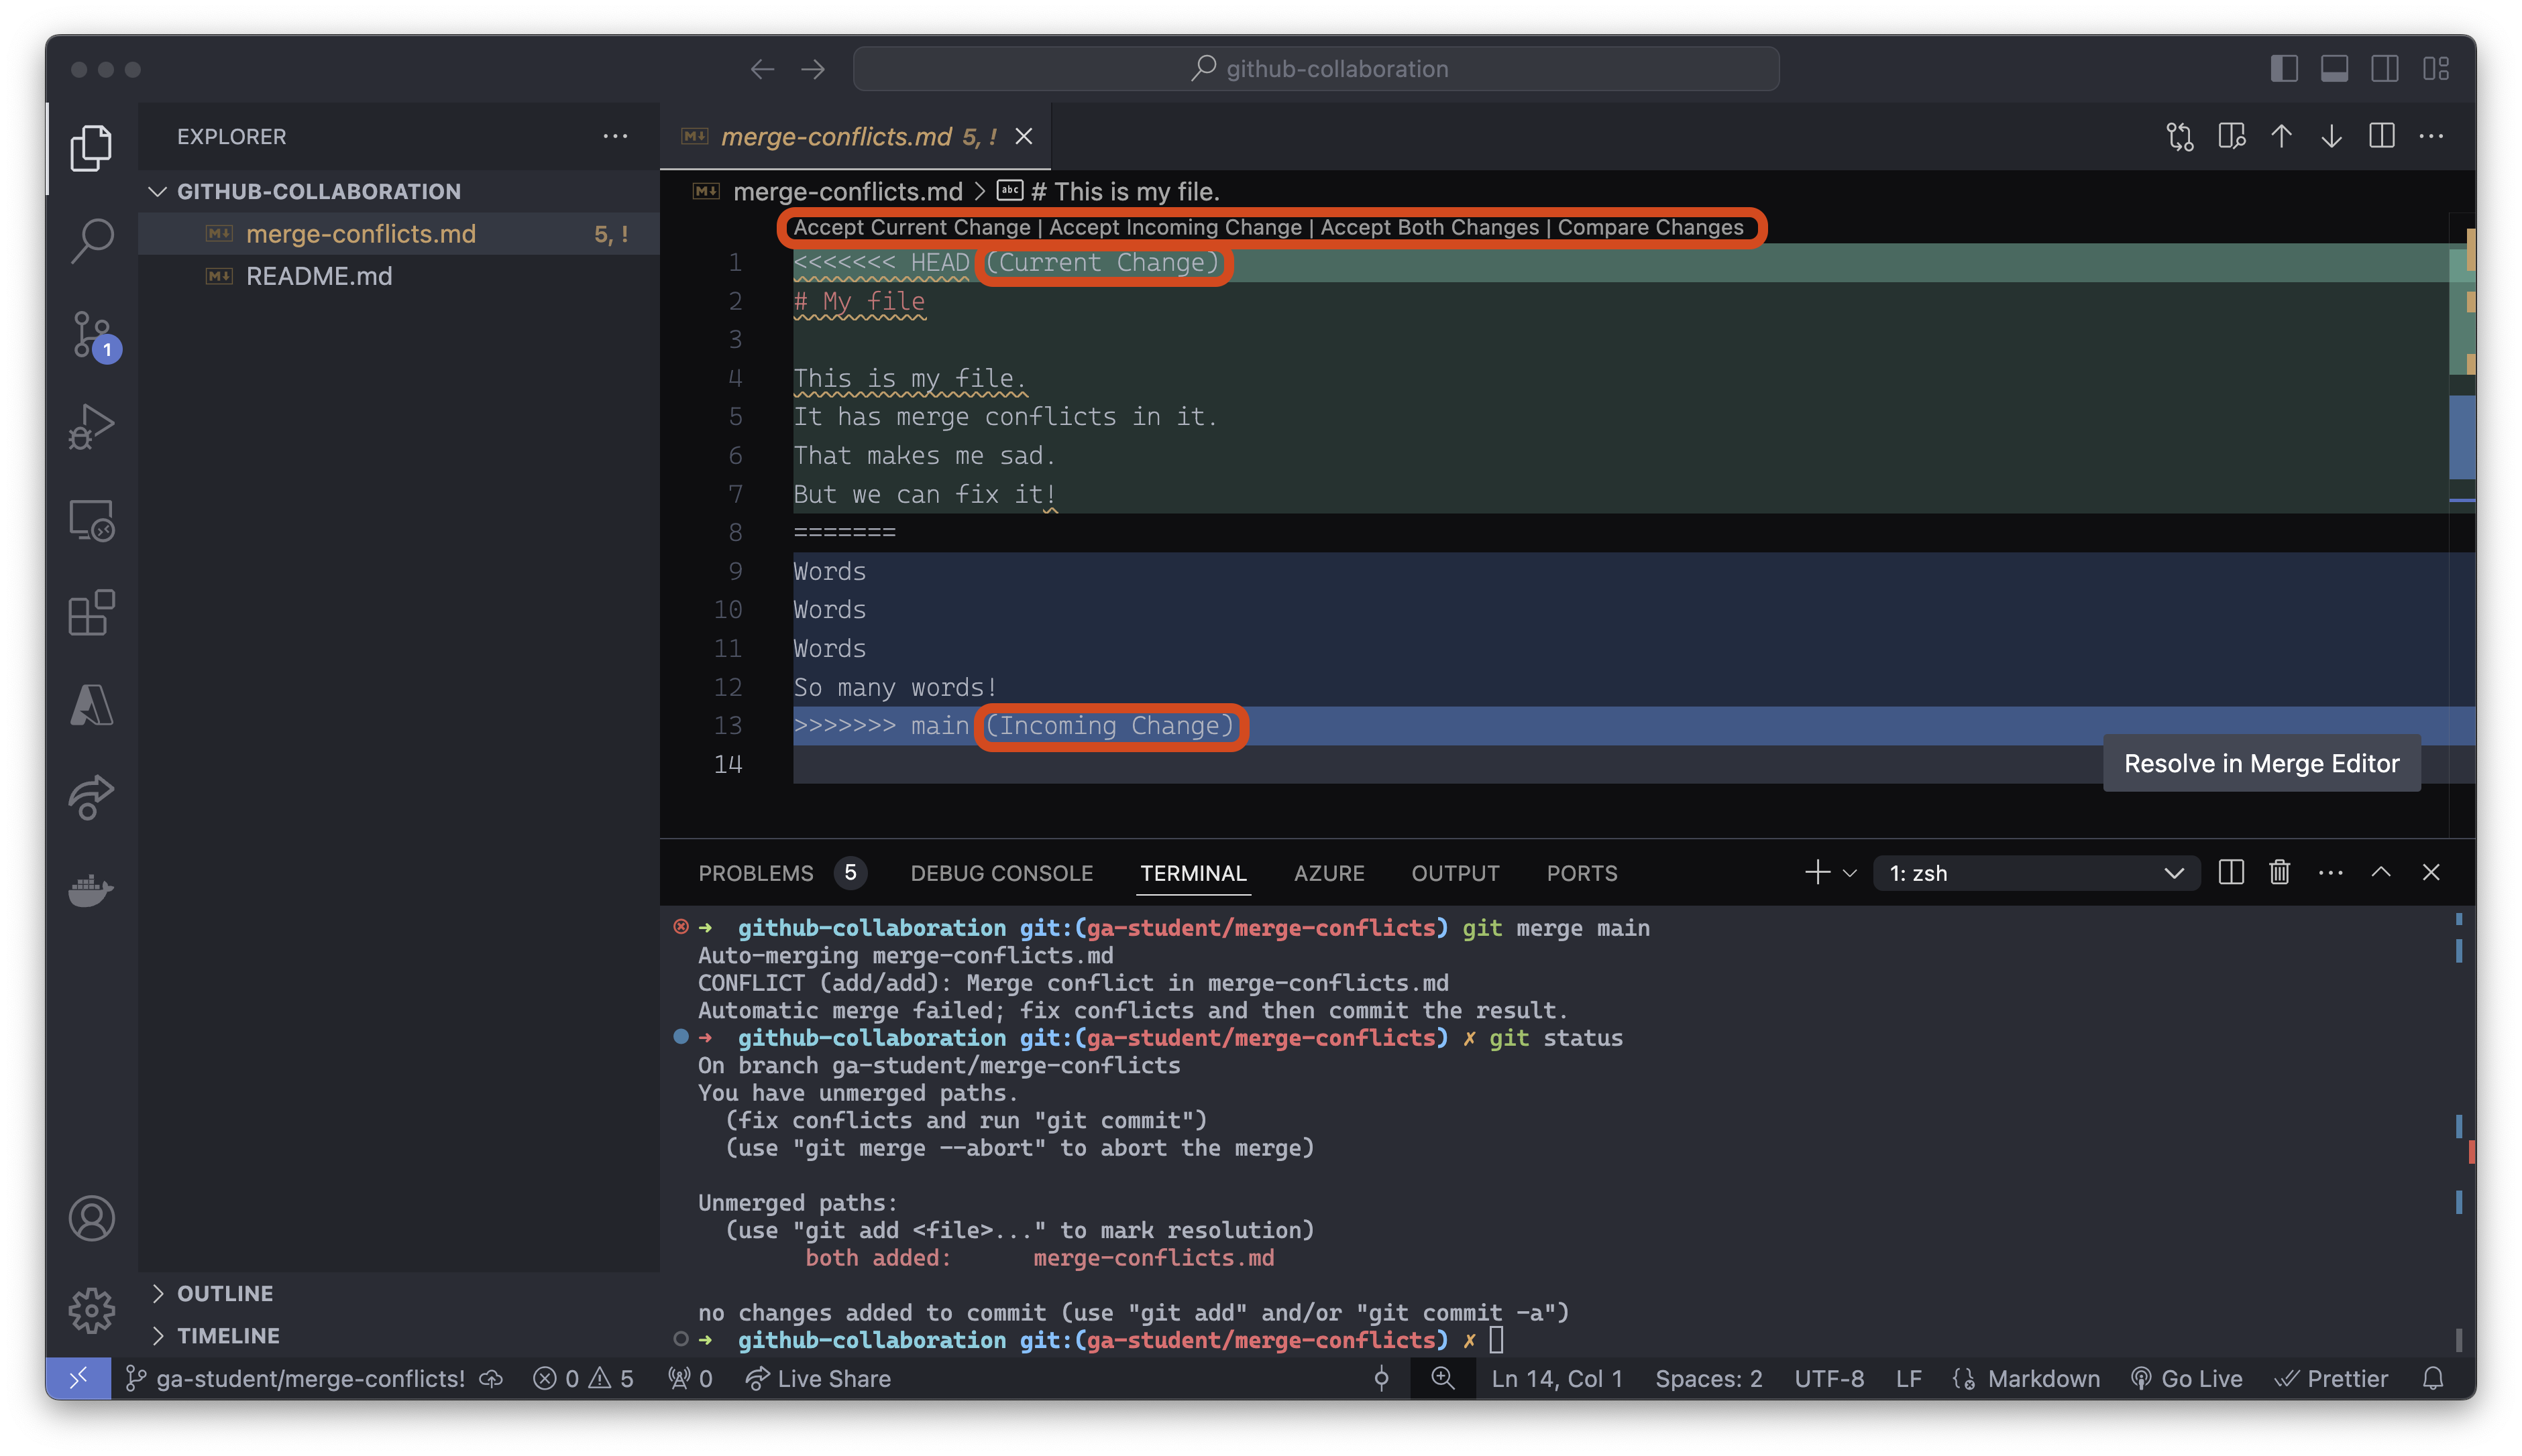Select Accept Incoming Change
This screenshot has height=1456, width=2522.
[x=1176, y=227]
